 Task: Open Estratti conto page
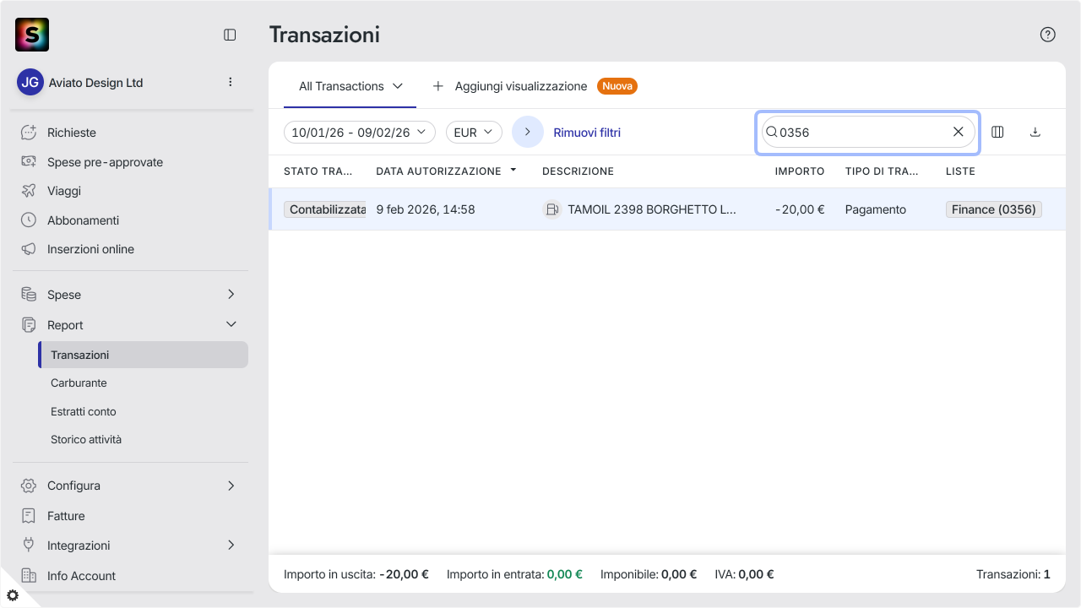pos(84,411)
